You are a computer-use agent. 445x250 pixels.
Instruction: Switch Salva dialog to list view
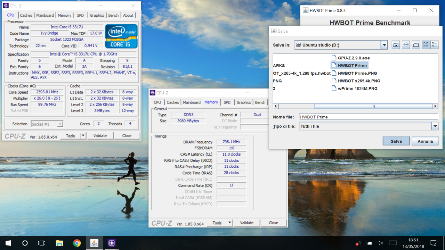tap(426, 45)
